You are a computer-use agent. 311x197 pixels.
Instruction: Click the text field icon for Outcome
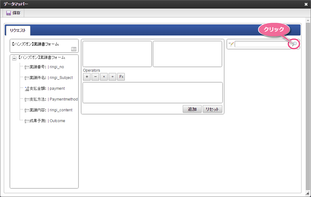(x=27, y=121)
